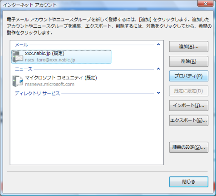Click the mail server envelope icon
Image resolution: width=216 pixels, height=196 pixels.
point(18,57)
